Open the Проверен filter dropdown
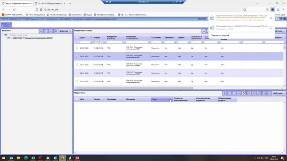Image resolution: width=287 pixels, height=161 pixels. pyautogui.click(x=176, y=42)
